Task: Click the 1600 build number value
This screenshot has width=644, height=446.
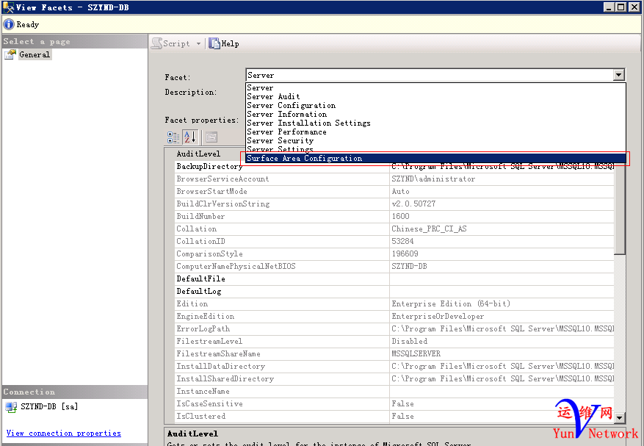Action: (x=400, y=216)
